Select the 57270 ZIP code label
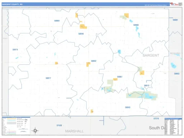 [x=156, y=118]
